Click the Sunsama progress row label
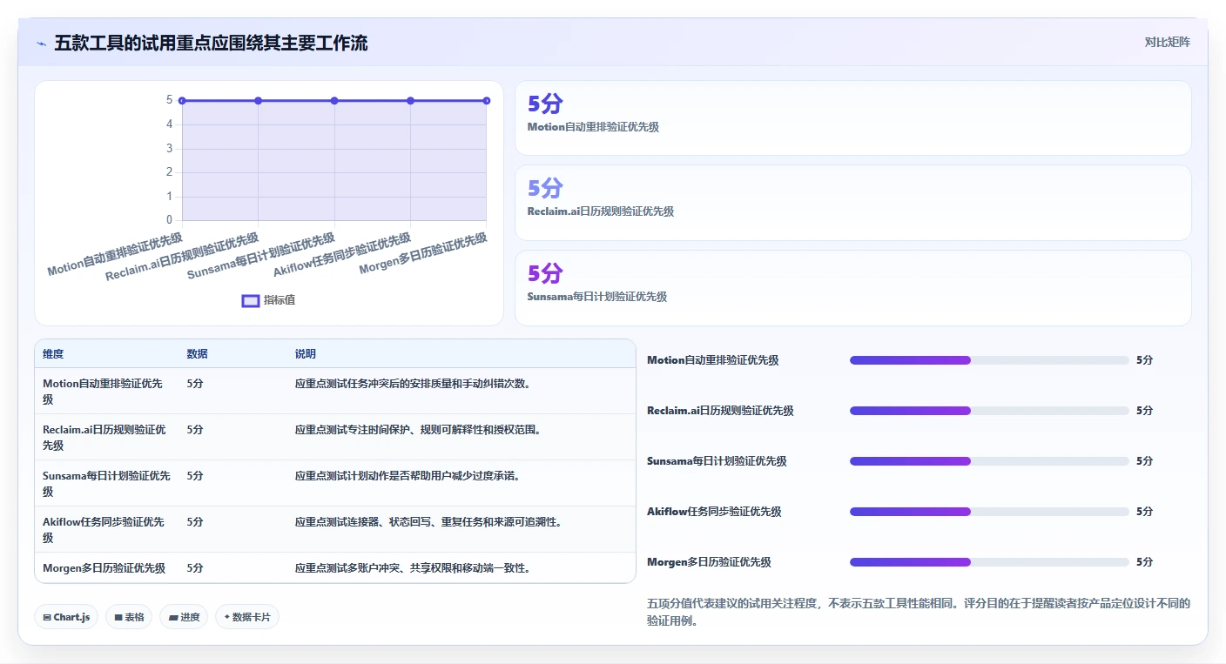 (717, 461)
